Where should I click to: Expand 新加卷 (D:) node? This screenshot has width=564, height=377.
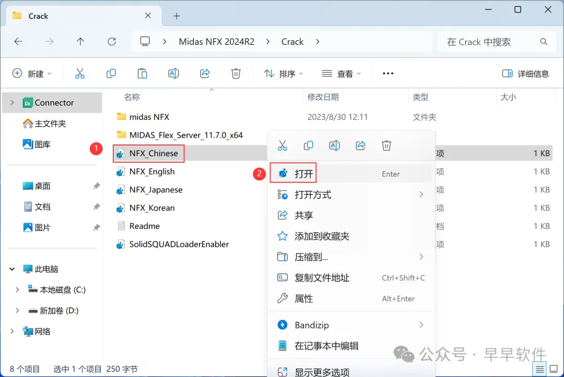pyautogui.click(x=17, y=311)
